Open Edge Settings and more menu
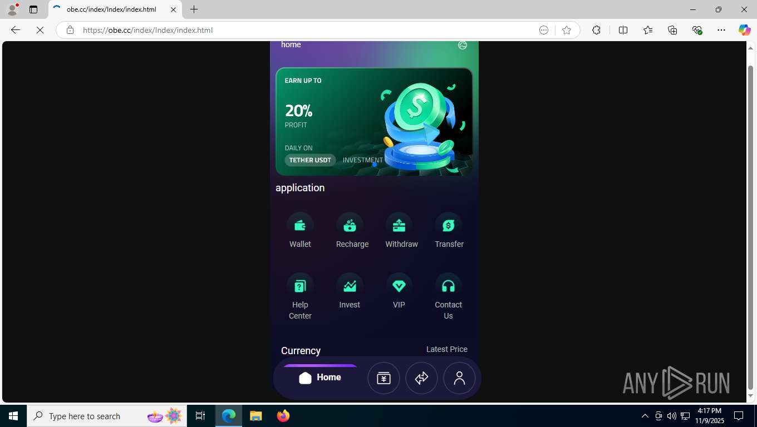The width and height of the screenshot is (757, 427). pyautogui.click(x=721, y=30)
